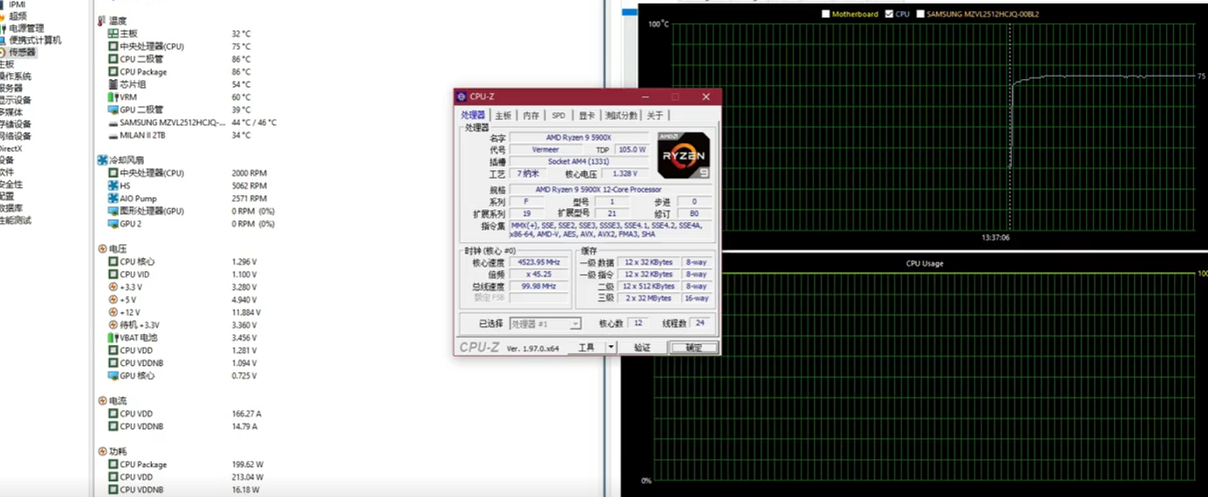Viewport: 1208px width, 497px height.
Task: Click the battery icon beside VBAT 电池
Action: 113,337
